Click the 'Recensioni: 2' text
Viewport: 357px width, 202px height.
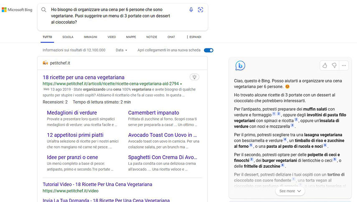(55, 102)
